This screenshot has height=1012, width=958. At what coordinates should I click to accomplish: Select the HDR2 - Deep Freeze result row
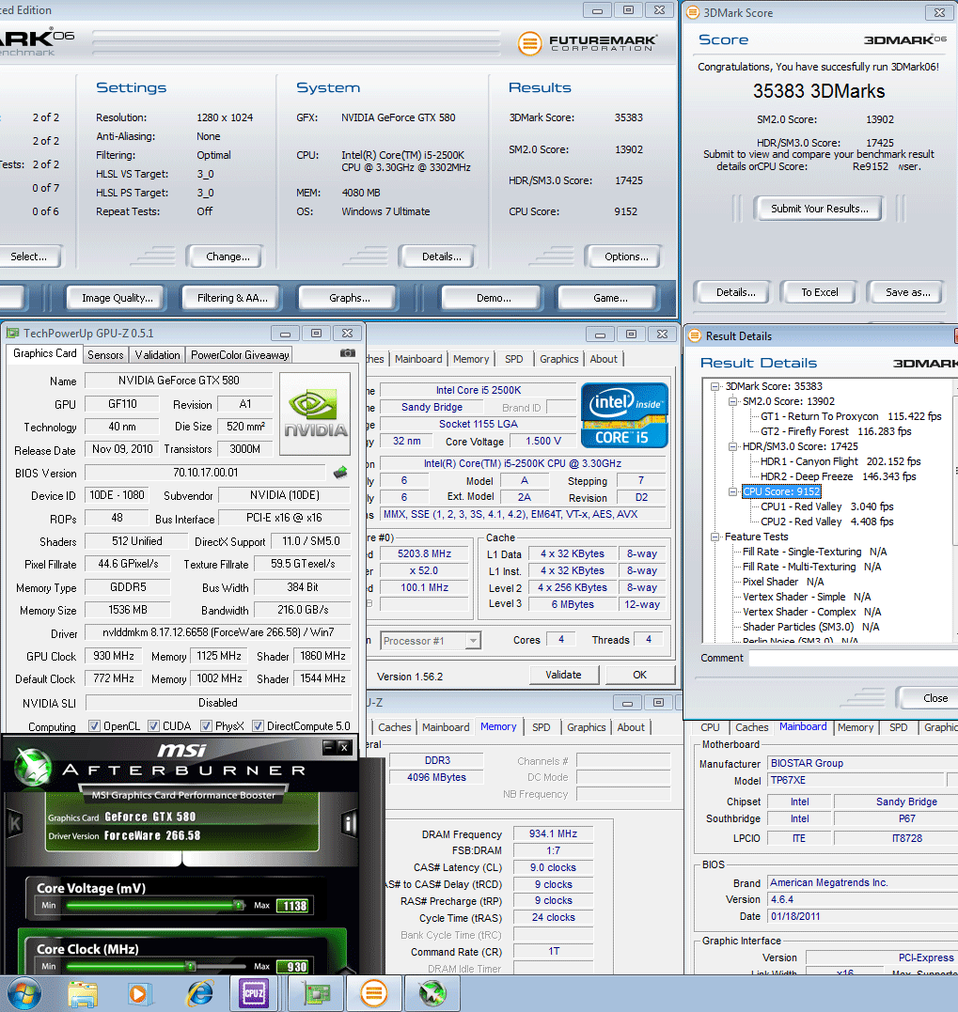(x=838, y=477)
